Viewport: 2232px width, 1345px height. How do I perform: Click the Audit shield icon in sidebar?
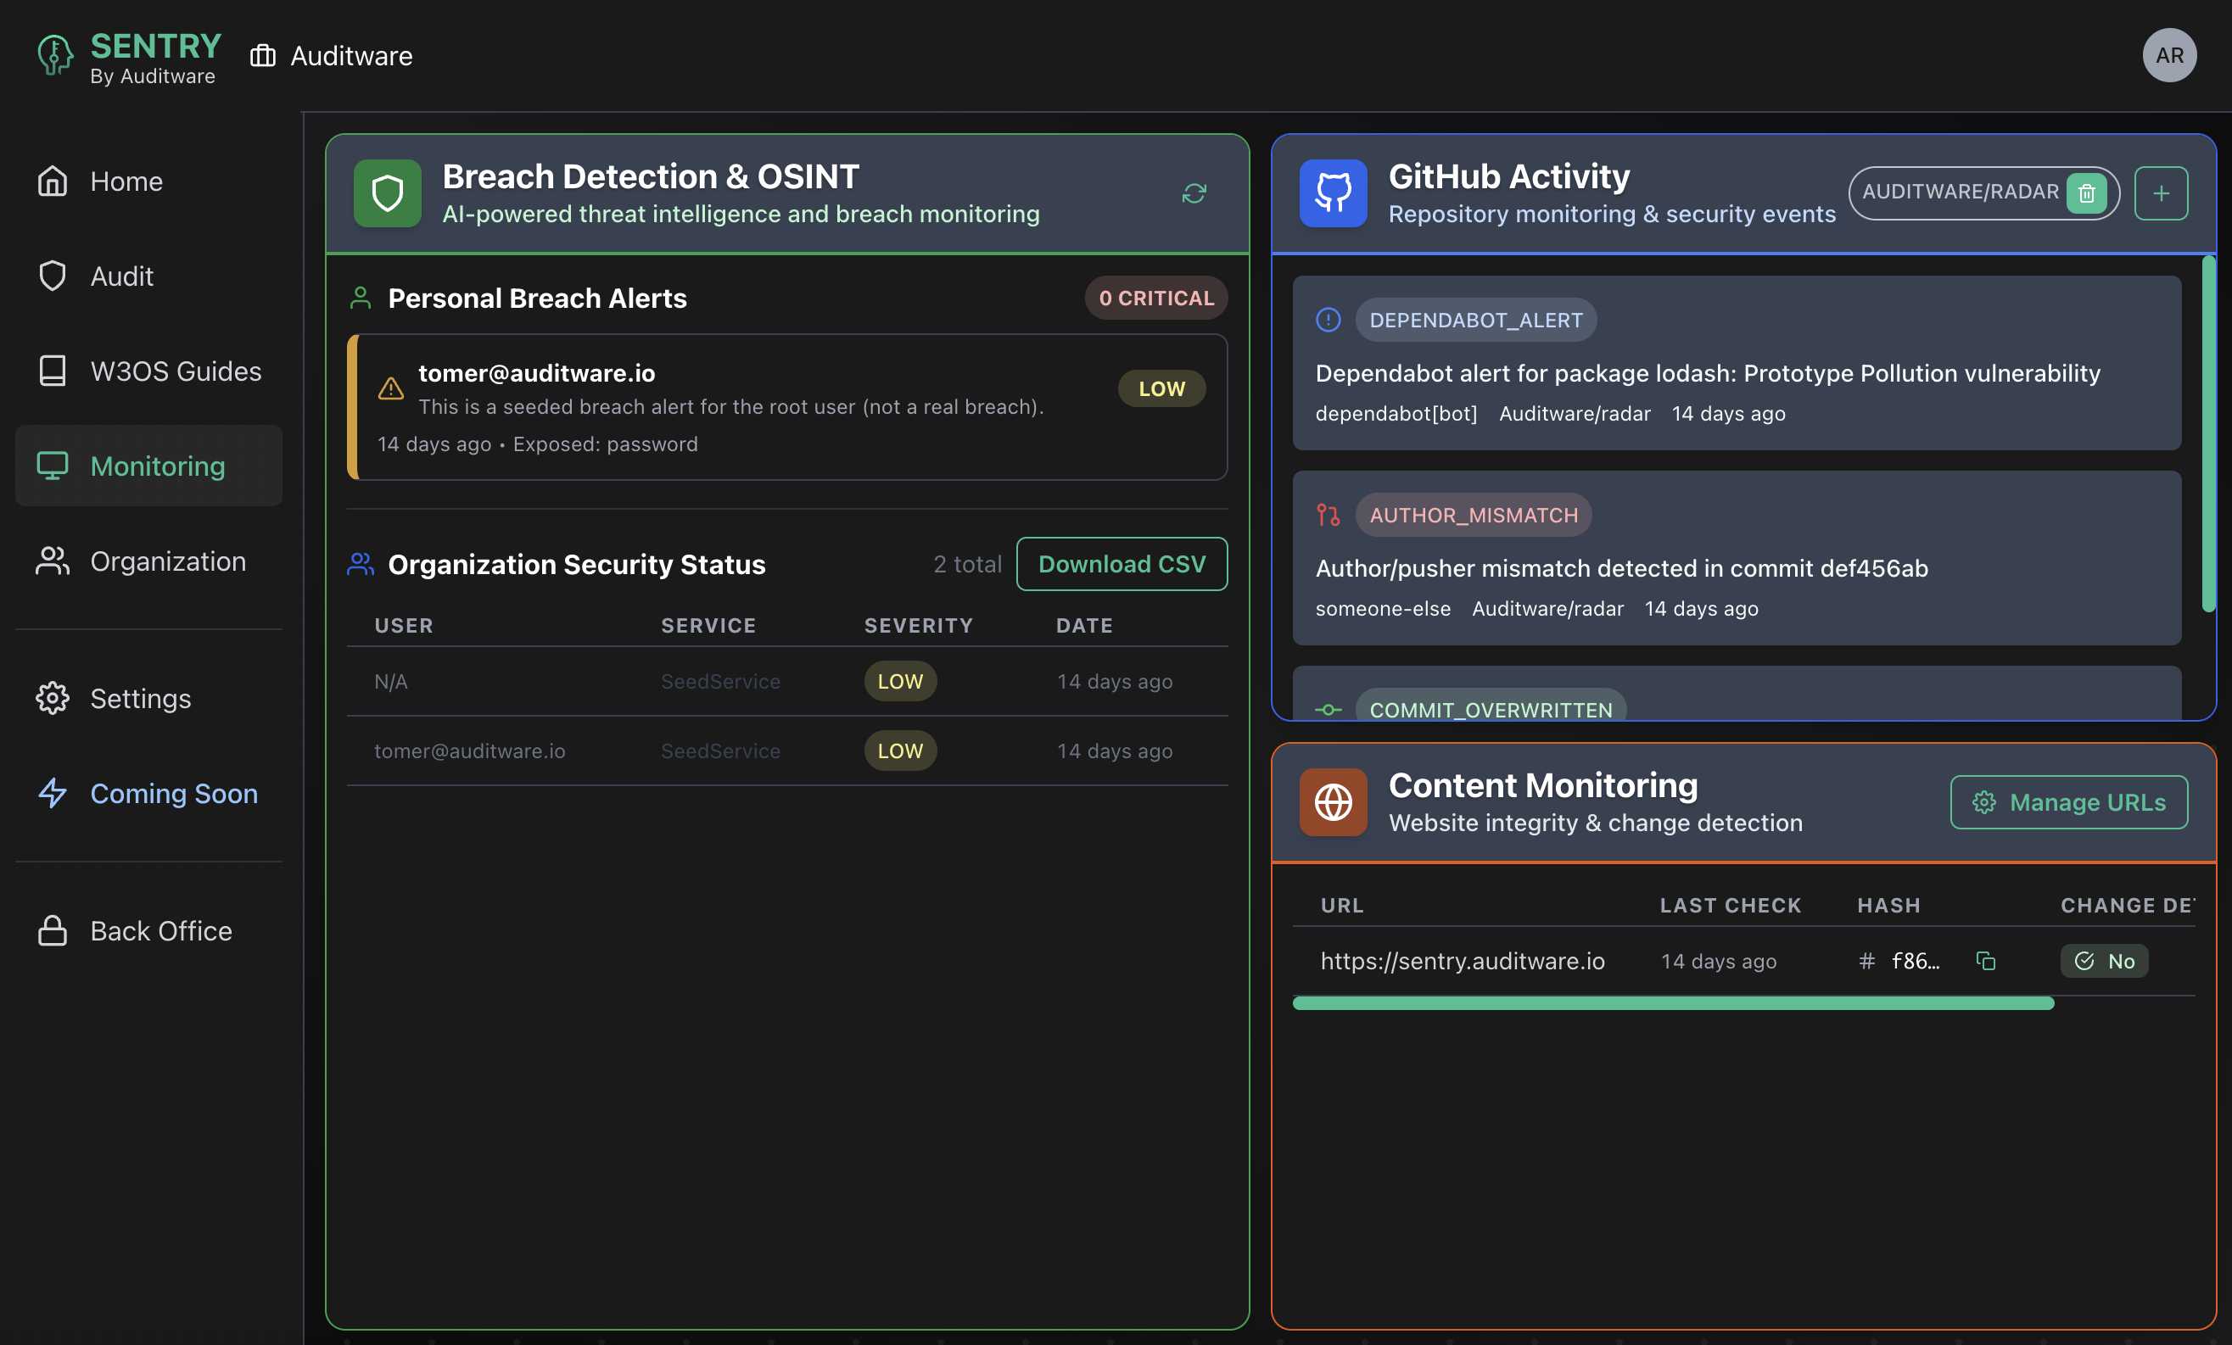[53, 276]
